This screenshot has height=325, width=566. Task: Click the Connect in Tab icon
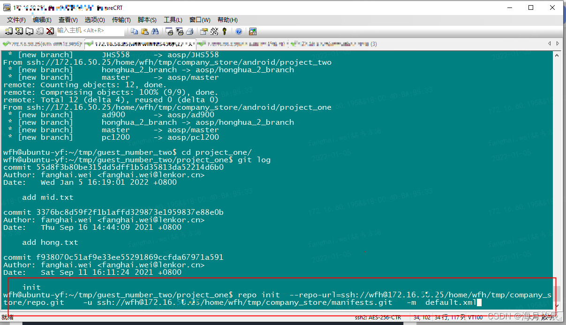pos(30,31)
